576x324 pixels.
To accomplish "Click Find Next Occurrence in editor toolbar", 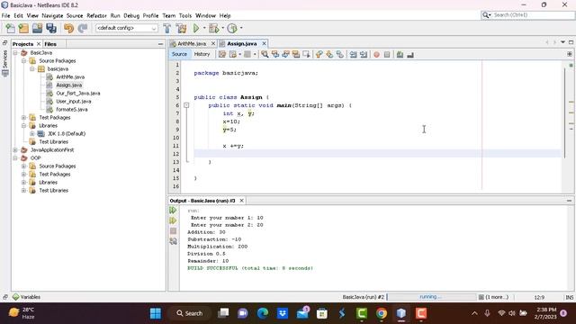I will tap(285, 54).
